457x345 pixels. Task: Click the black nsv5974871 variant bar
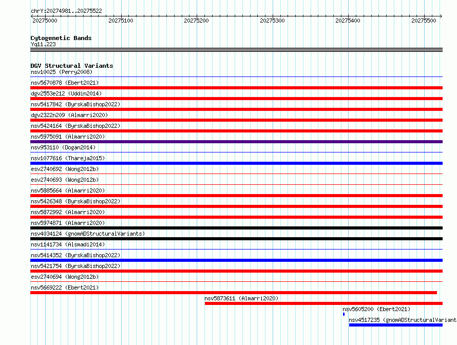click(x=236, y=228)
